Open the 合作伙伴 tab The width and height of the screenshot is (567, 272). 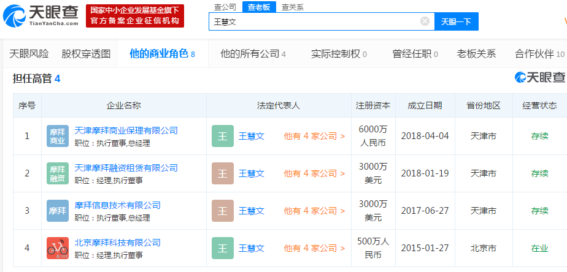pyautogui.click(x=539, y=54)
